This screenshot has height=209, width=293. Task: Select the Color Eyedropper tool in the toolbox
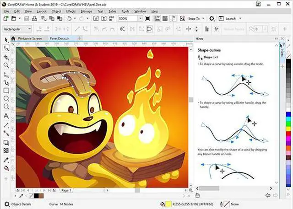(x=6, y=160)
